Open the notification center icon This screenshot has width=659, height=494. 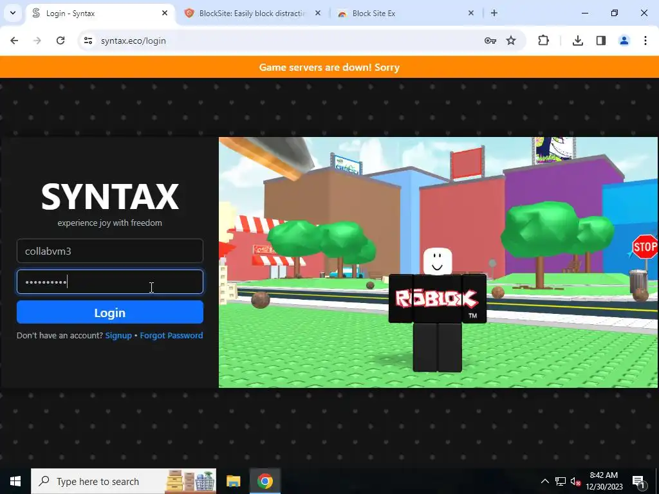(639, 481)
